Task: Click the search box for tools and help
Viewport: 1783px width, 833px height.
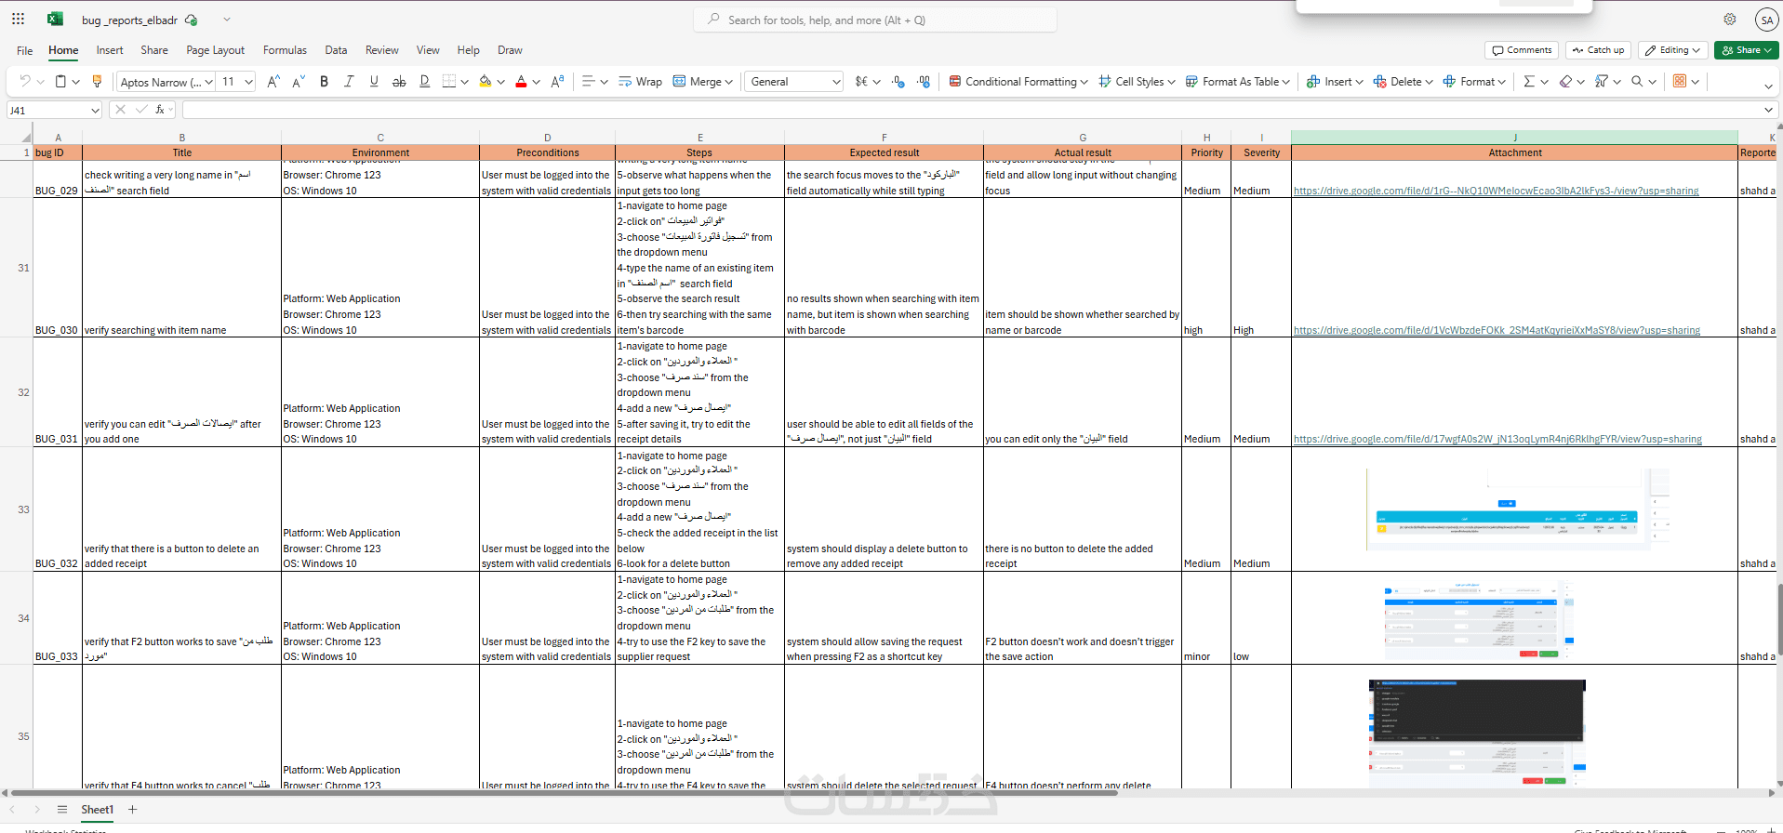Action: click(875, 20)
